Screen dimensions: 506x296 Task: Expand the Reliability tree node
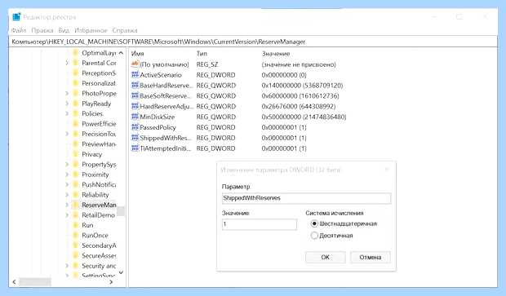coord(67,195)
